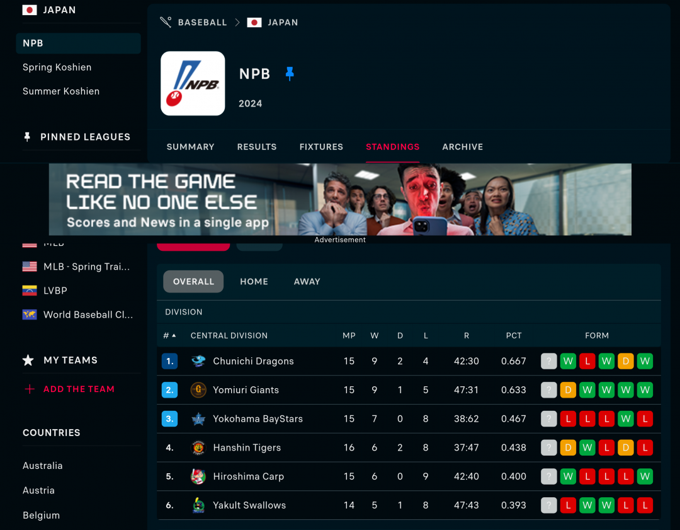This screenshot has height=530, width=680.
Task: Select NPB in the Japan sidebar
Action: point(79,43)
